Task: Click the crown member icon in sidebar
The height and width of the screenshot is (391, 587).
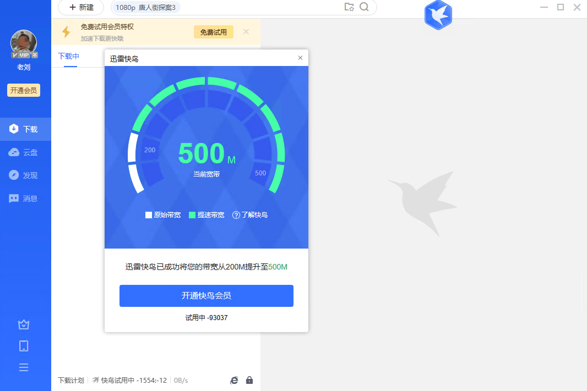Action: [x=24, y=324]
